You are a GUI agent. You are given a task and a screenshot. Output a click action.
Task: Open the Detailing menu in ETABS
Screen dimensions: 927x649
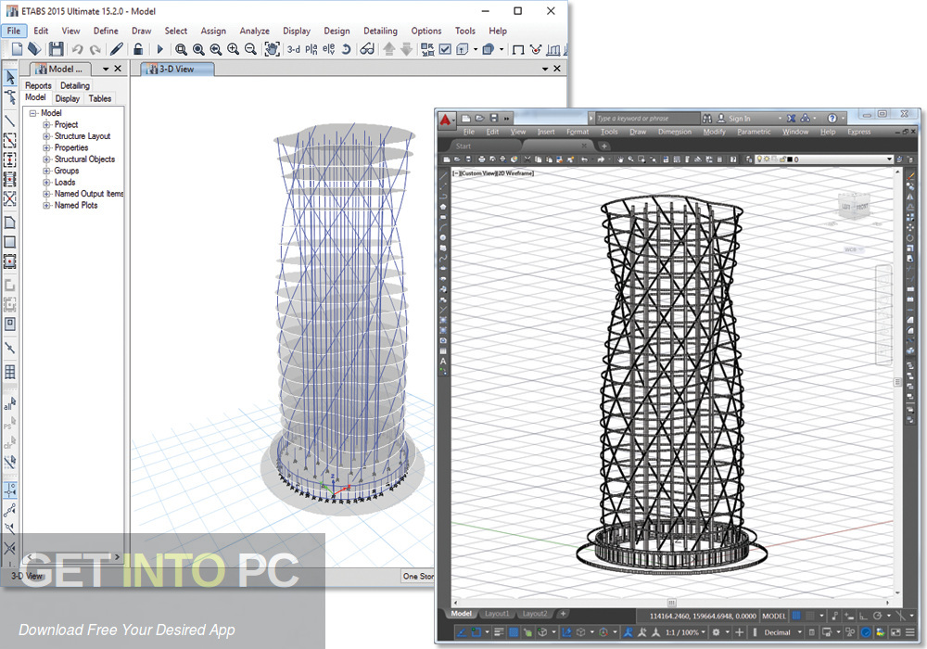click(x=380, y=31)
